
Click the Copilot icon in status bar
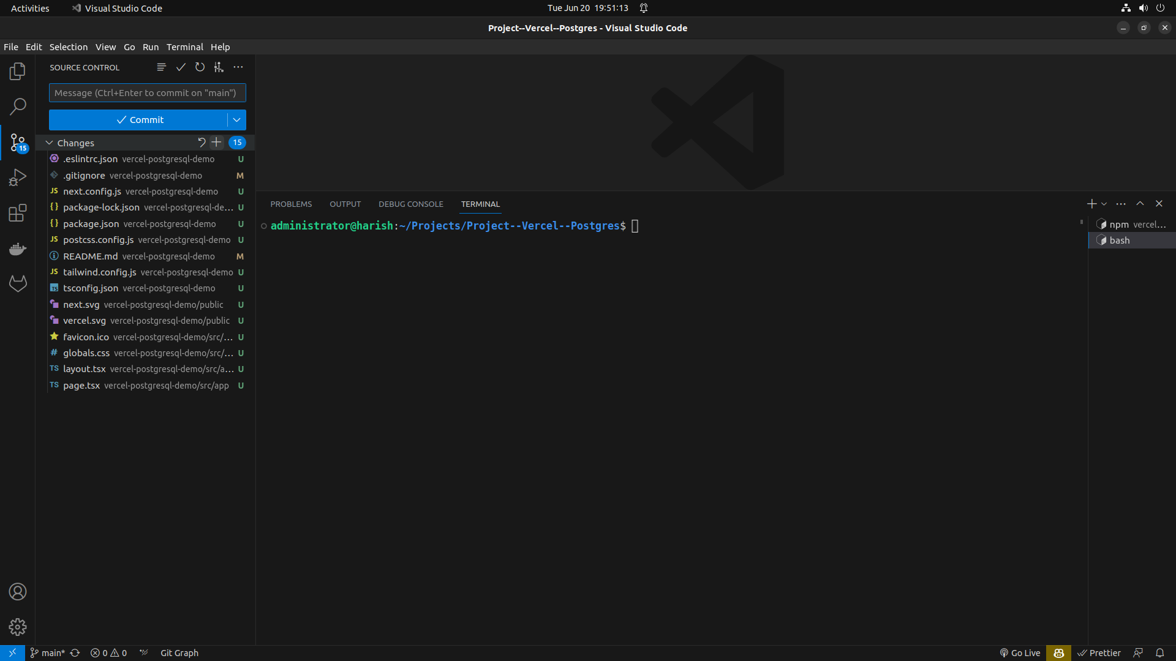coord(1058,653)
